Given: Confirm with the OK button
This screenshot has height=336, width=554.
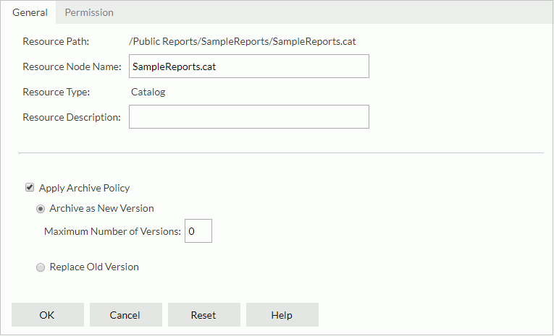Looking at the screenshot, I should pos(48,315).
